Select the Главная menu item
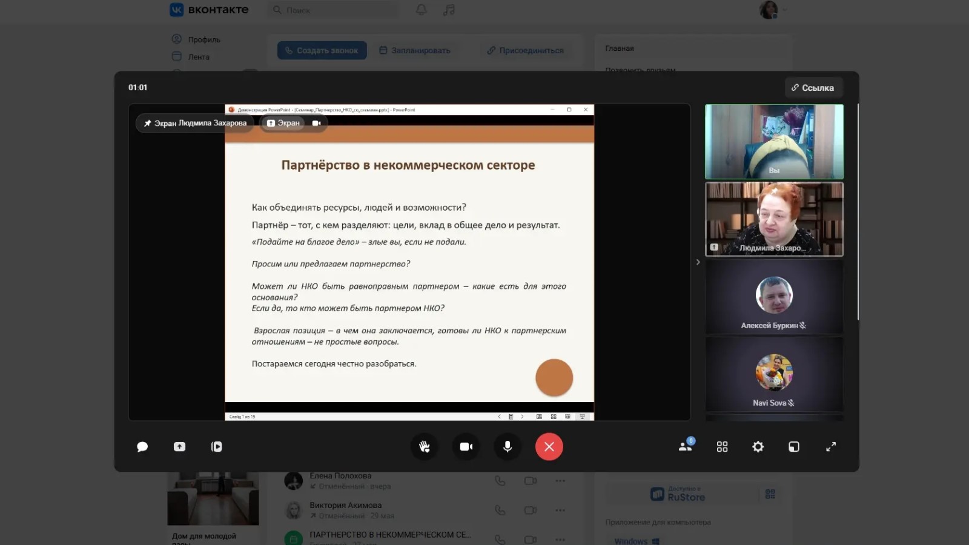 click(620, 48)
